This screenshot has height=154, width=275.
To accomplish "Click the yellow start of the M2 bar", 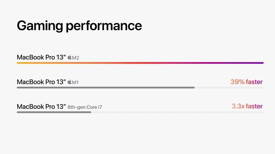I will 21,63.
